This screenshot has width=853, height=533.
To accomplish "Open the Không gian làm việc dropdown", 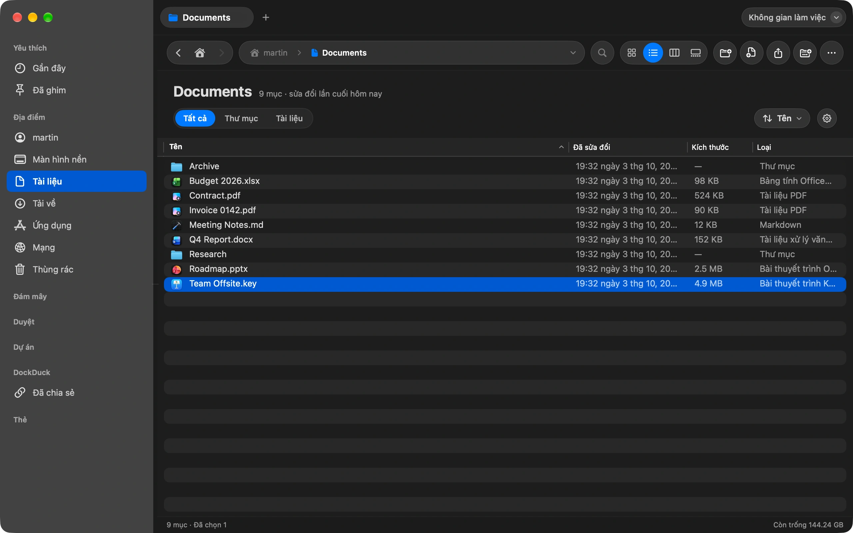I will point(793,17).
